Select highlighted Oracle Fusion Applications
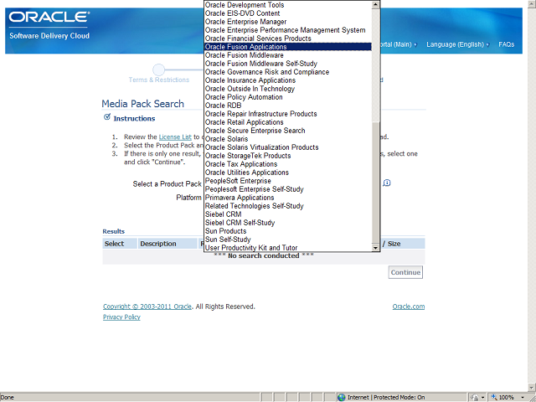The width and height of the screenshot is (536, 402). point(288,47)
